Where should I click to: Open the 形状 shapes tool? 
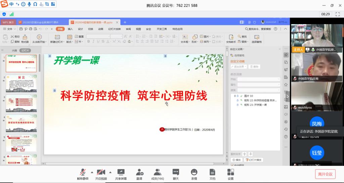point(195,39)
